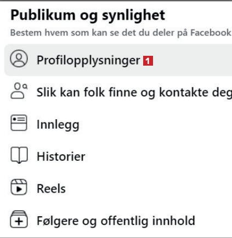Click the highlighted gray row background beside Profilopplysninger
The image size is (232, 238).
pyautogui.click(x=192, y=60)
